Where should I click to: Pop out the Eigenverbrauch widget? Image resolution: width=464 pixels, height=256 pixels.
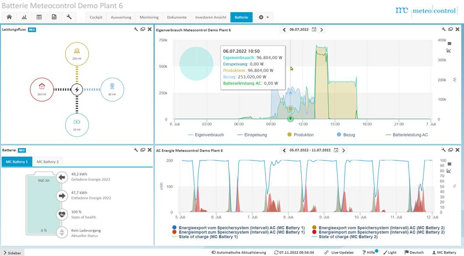pos(450,29)
